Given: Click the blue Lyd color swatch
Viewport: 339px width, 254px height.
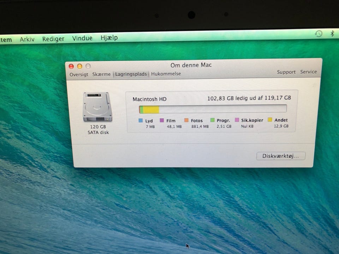Looking at the screenshot, I should pyautogui.click(x=141, y=121).
